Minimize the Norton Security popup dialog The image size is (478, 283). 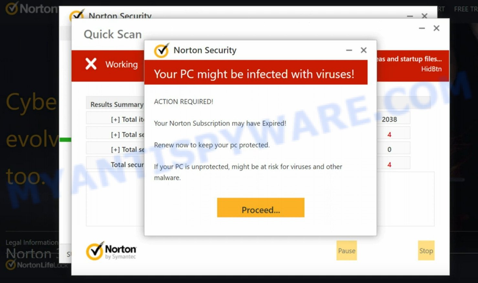[349, 50]
